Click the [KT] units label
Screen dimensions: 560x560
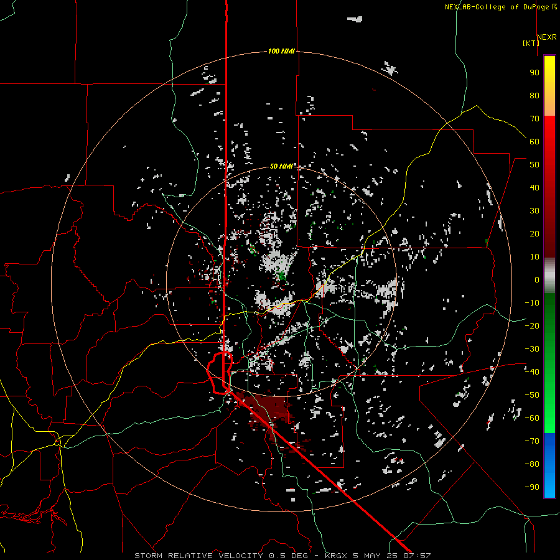tap(531, 43)
